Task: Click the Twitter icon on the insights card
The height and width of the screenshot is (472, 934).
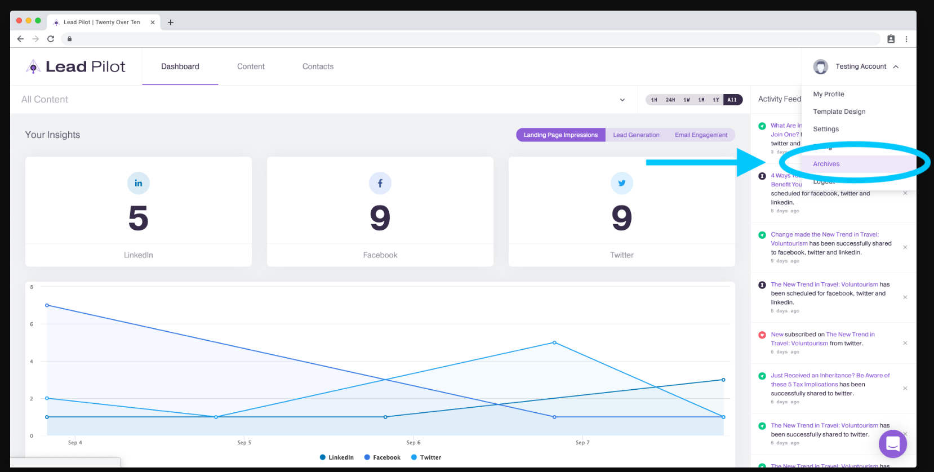Action: point(622,183)
